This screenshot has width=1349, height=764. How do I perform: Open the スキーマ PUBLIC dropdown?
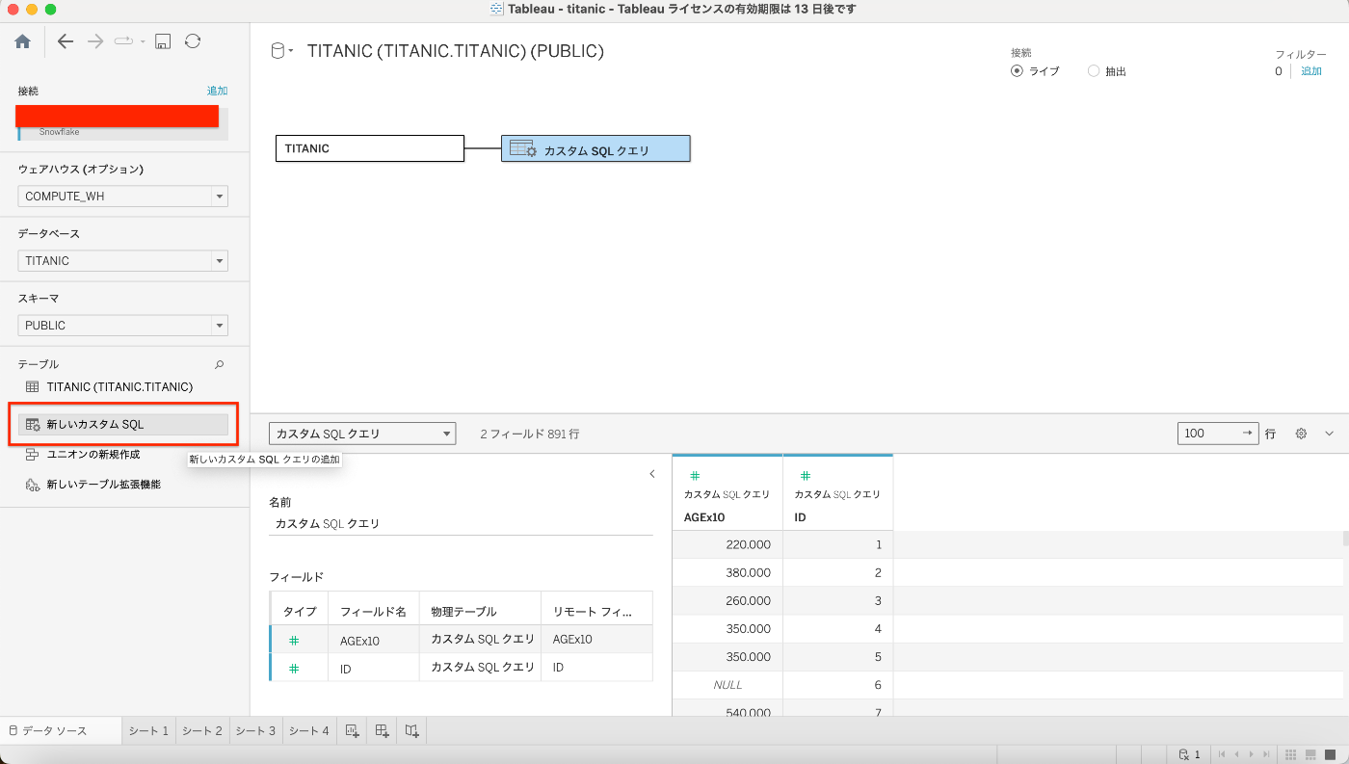[122, 326]
